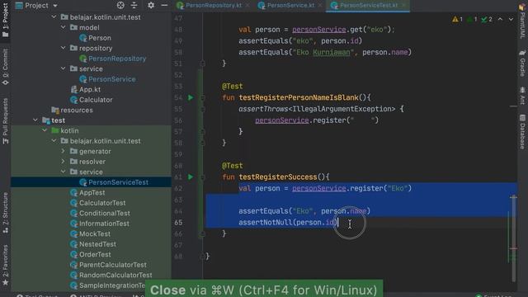Collapse the main service folder
528x297 pixels.
click(x=64, y=68)
